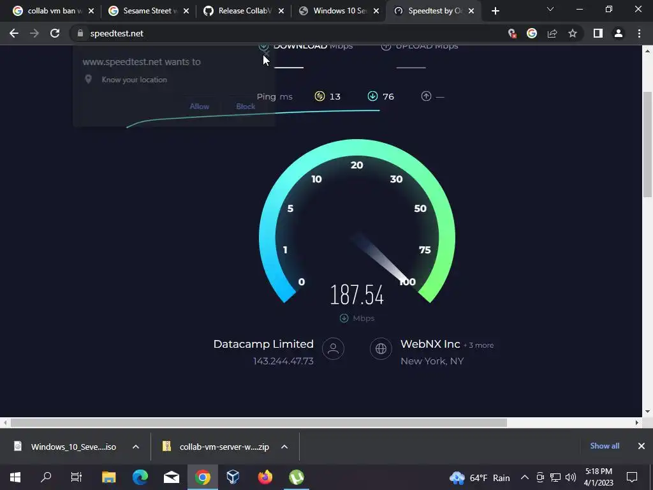Image resolution: width=653 pixels, height=490 pixels.
Task: Open Windows taskbar search
Action: (46, 477)
